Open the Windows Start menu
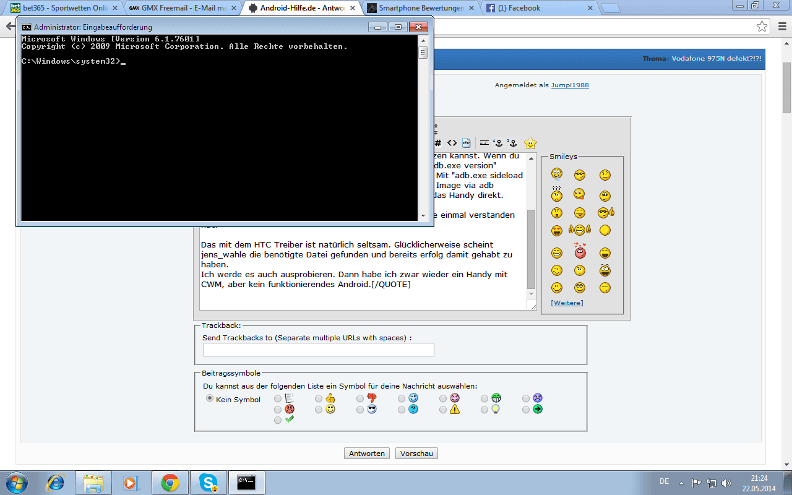 point(17,483)
